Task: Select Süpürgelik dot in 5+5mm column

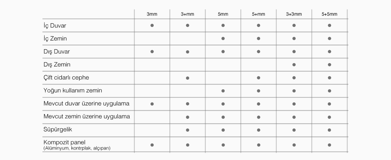Action: pos(329,130)
